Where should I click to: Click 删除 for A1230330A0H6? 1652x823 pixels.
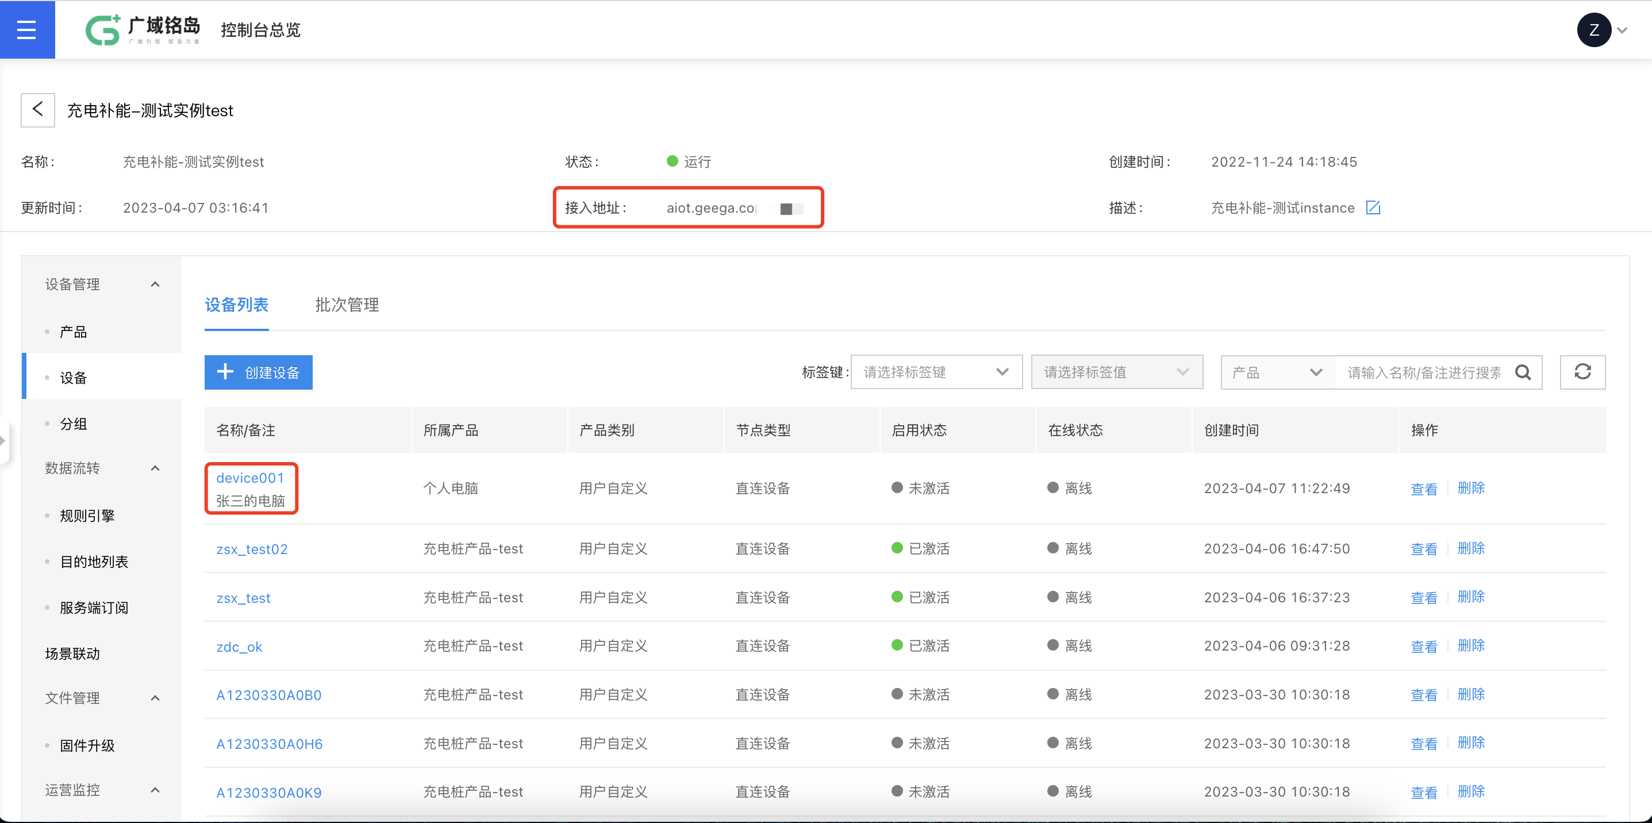(1471, 743)
